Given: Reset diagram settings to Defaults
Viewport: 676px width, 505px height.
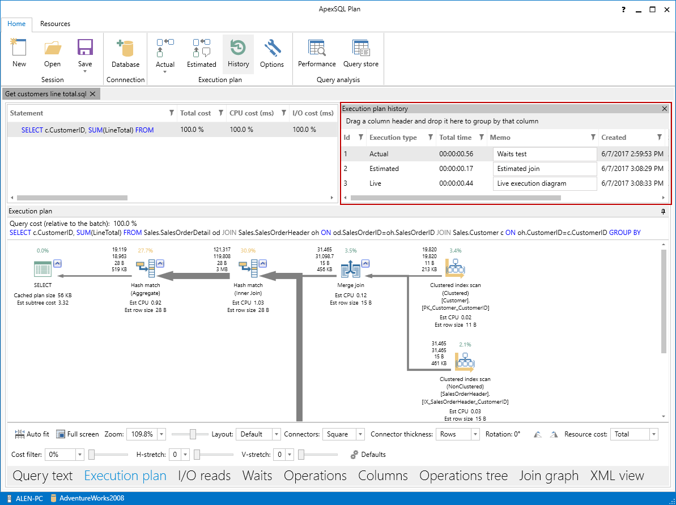Looking at the screenshot, I should point(368,455).
